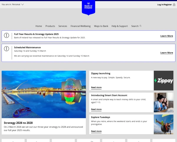Open the Home menu item
The height and width of the screenshot is (142, 177).
click(39, 26)
